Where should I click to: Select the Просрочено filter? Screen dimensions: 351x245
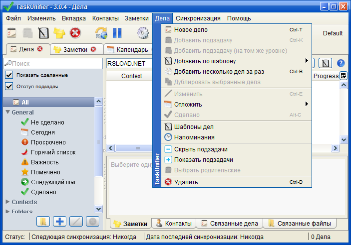(43, 142)
